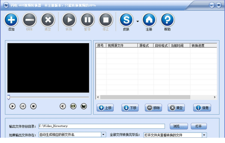Screen dimensions: 225x143
Task: Open the 注册 (Register) home icon
Action: [149, 20]
